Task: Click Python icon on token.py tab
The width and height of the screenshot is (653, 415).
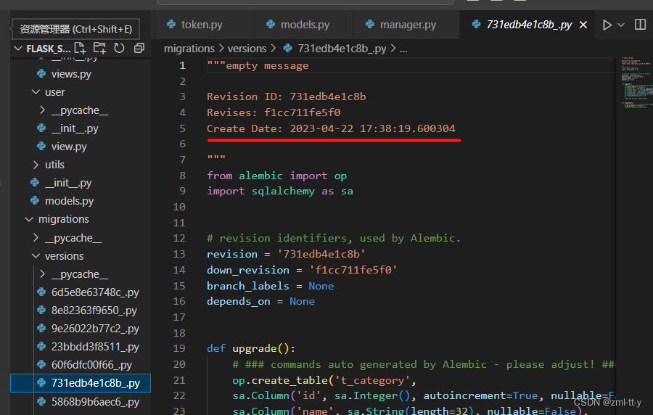Action: [171, 25]
